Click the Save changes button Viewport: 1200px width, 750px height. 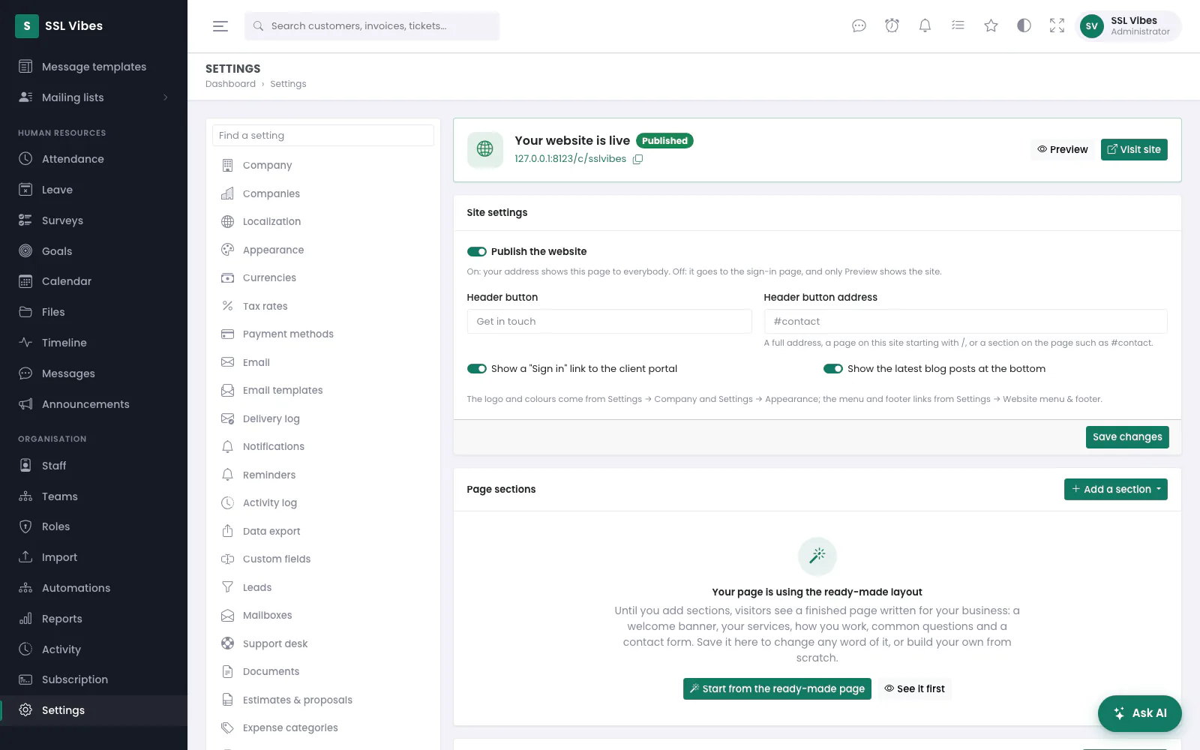1127,437
